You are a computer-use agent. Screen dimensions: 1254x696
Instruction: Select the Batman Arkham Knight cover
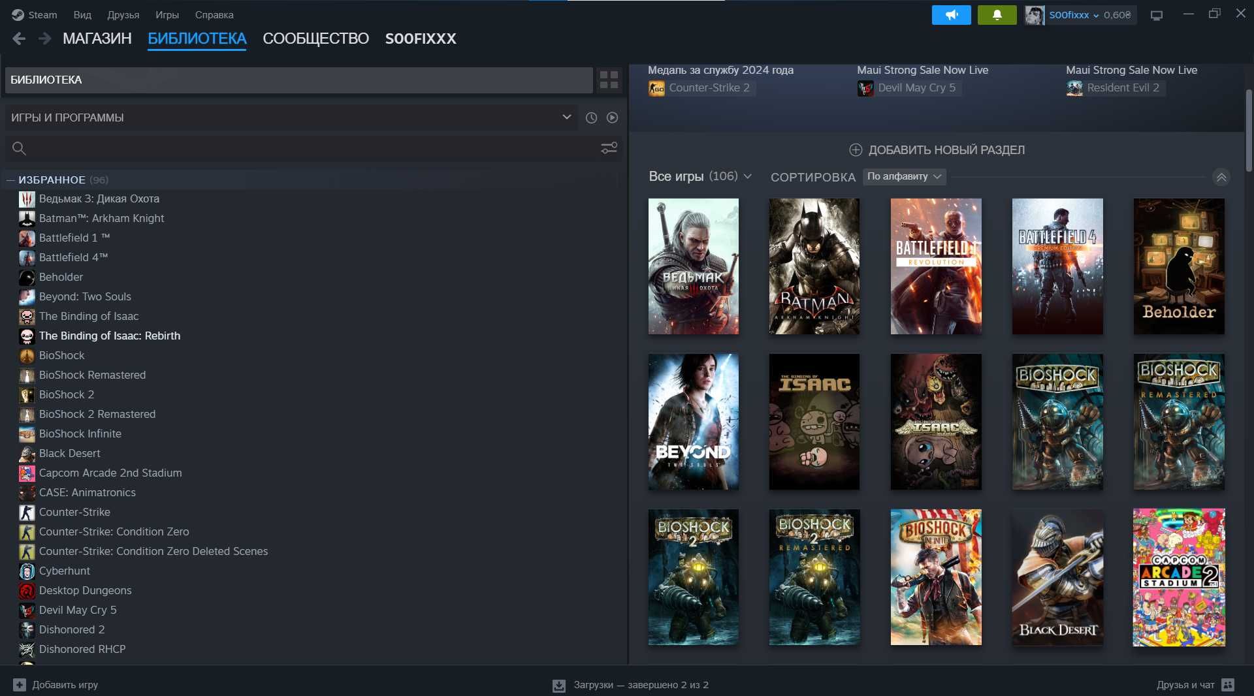[x=814, y=266]
